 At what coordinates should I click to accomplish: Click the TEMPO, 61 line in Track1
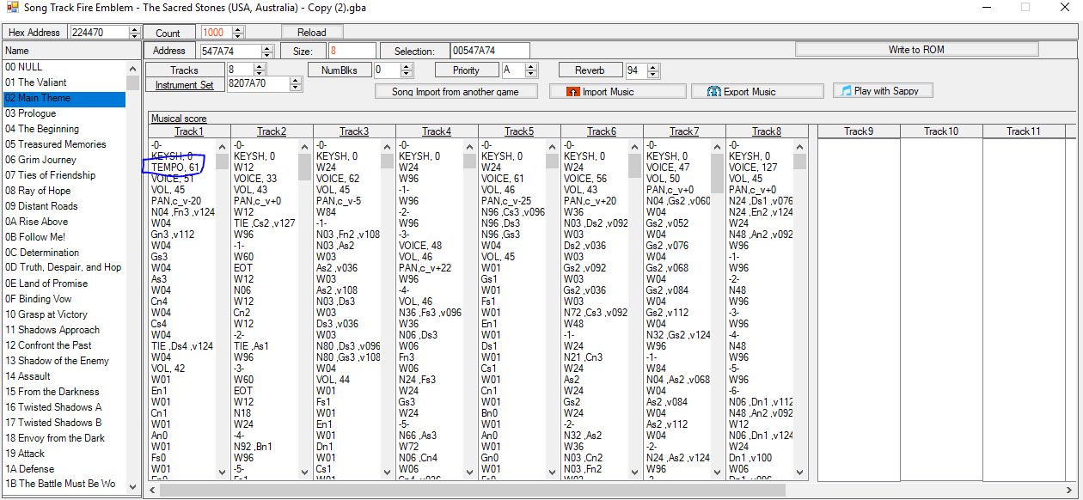coord(174,167)
